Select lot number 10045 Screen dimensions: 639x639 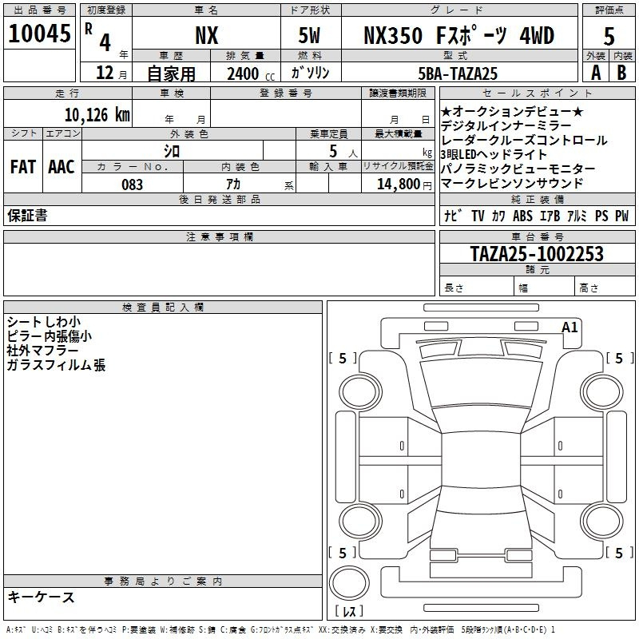40,34
